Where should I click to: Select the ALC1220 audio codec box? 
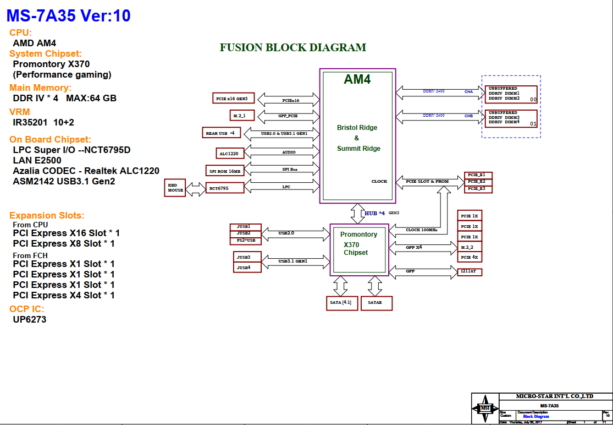click(229, 154)
